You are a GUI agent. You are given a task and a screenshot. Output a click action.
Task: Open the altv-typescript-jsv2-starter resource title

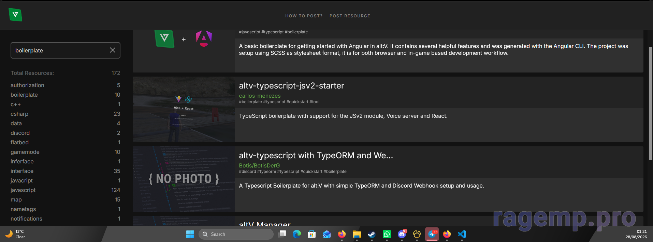(x=291, y=86)
